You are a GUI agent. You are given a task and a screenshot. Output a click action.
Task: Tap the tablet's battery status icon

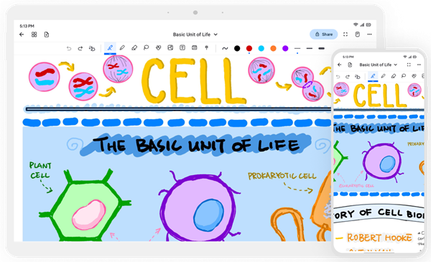369,24
